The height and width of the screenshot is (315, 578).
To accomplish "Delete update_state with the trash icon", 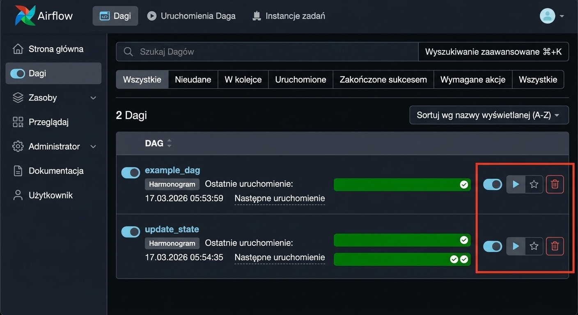I will click(555, 246).
